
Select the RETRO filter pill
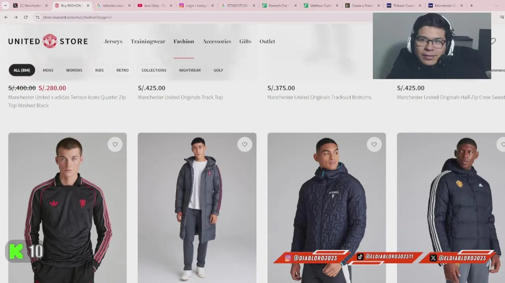(122, 70)
